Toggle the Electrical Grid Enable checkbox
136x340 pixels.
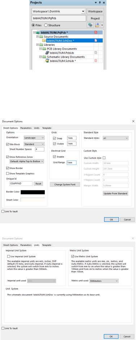tap(54, 157)
